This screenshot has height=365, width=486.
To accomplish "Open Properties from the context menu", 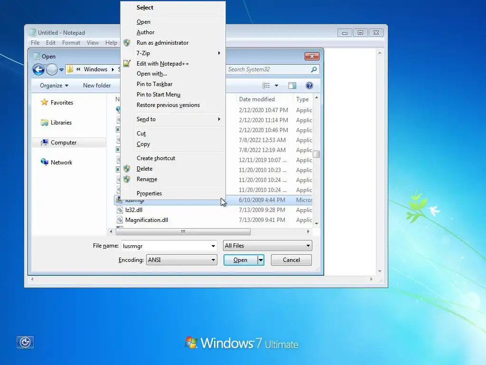I will [149, 193].
